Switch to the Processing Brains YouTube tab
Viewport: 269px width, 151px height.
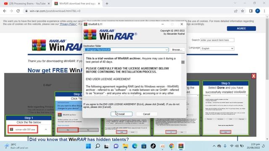tap(25, 4)
